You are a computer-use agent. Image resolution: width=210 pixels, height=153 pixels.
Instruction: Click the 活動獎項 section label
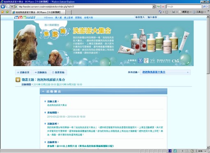pos(53,142)
